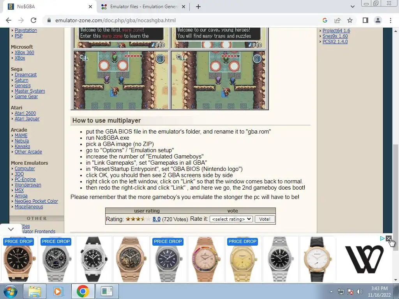The height and width of the screenshot is (299, 399).
Task: Open the media player taskbar icon
Action: pyautogui.click(x=58, y=291)
